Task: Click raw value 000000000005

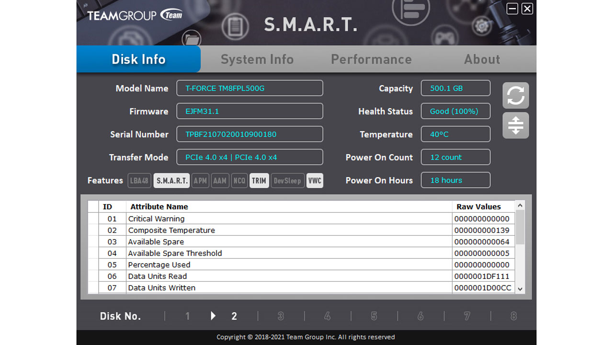Action: click(x=482, y=253)
